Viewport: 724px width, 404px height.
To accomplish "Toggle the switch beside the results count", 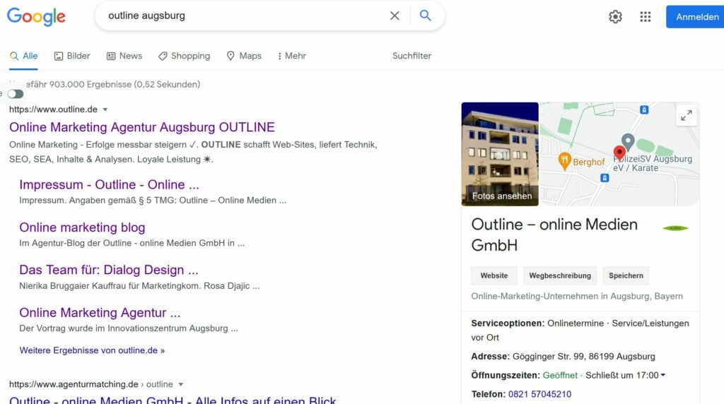I will [16, 94].
